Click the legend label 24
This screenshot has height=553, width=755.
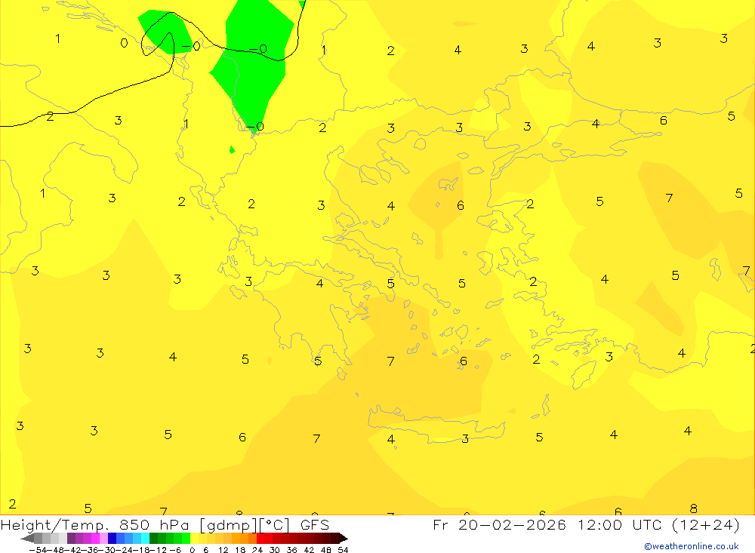point(257,550)
